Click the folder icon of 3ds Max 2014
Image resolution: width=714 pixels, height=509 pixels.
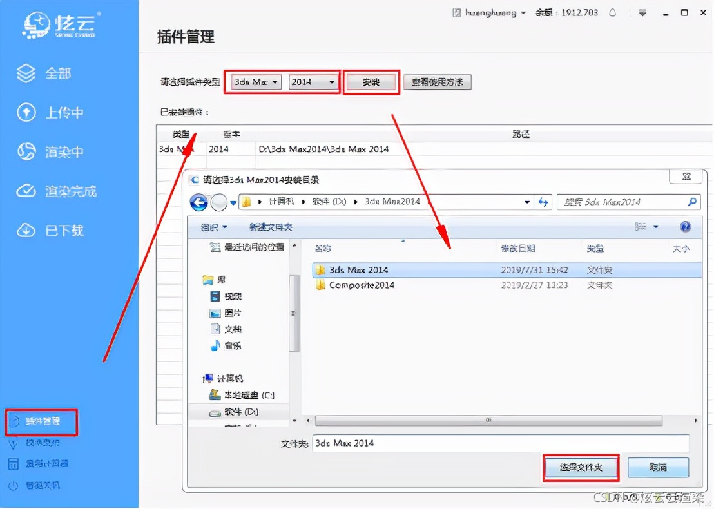pos(320,269)
